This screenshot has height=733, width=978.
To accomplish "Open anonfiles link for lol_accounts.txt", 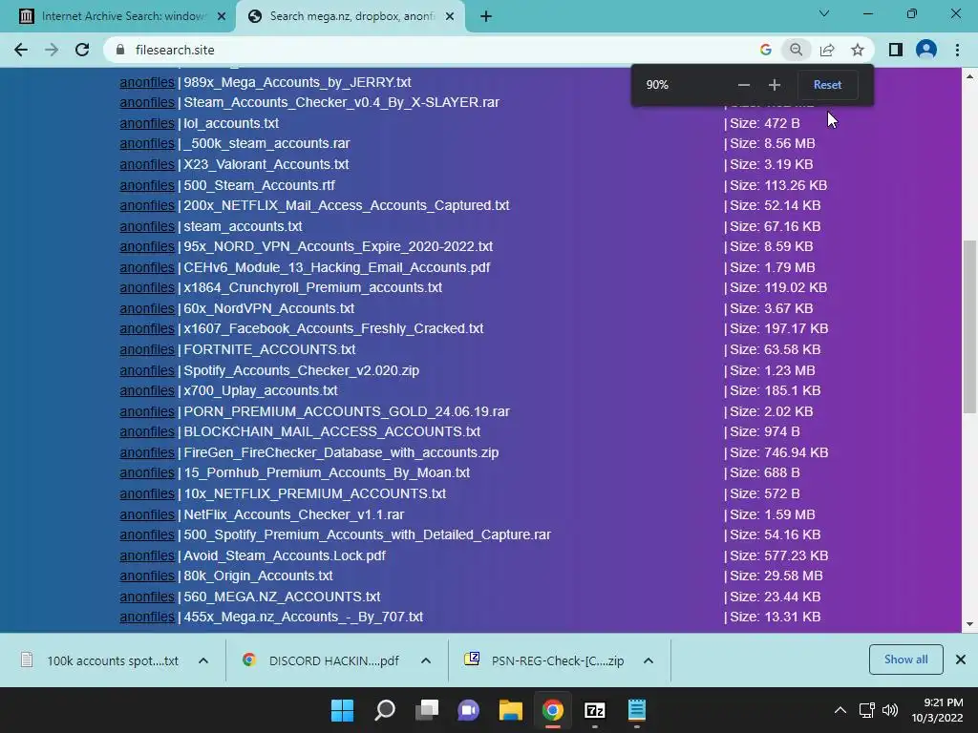I will 147,123.
